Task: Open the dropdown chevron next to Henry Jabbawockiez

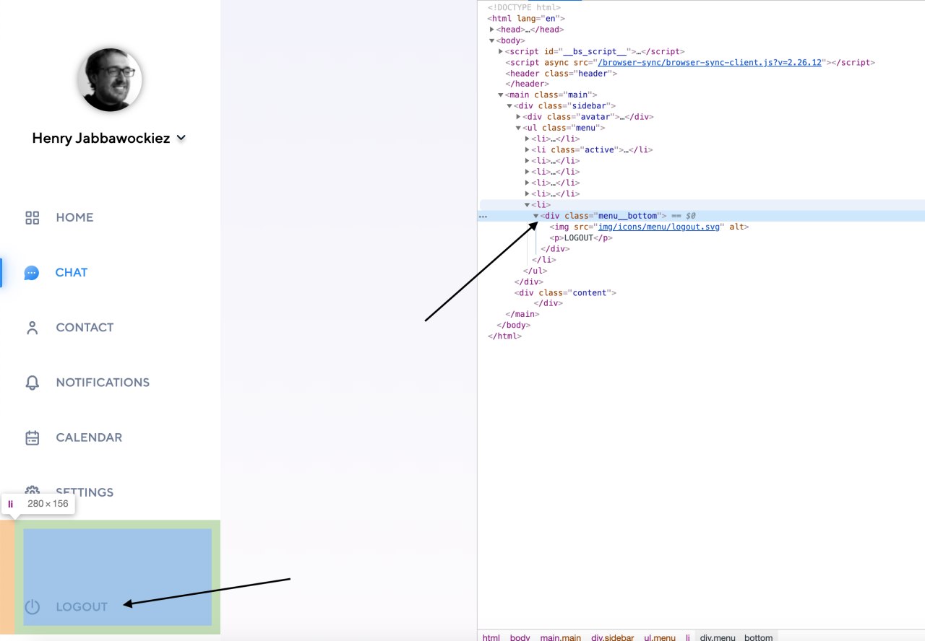Action: [x=181, y=137]
